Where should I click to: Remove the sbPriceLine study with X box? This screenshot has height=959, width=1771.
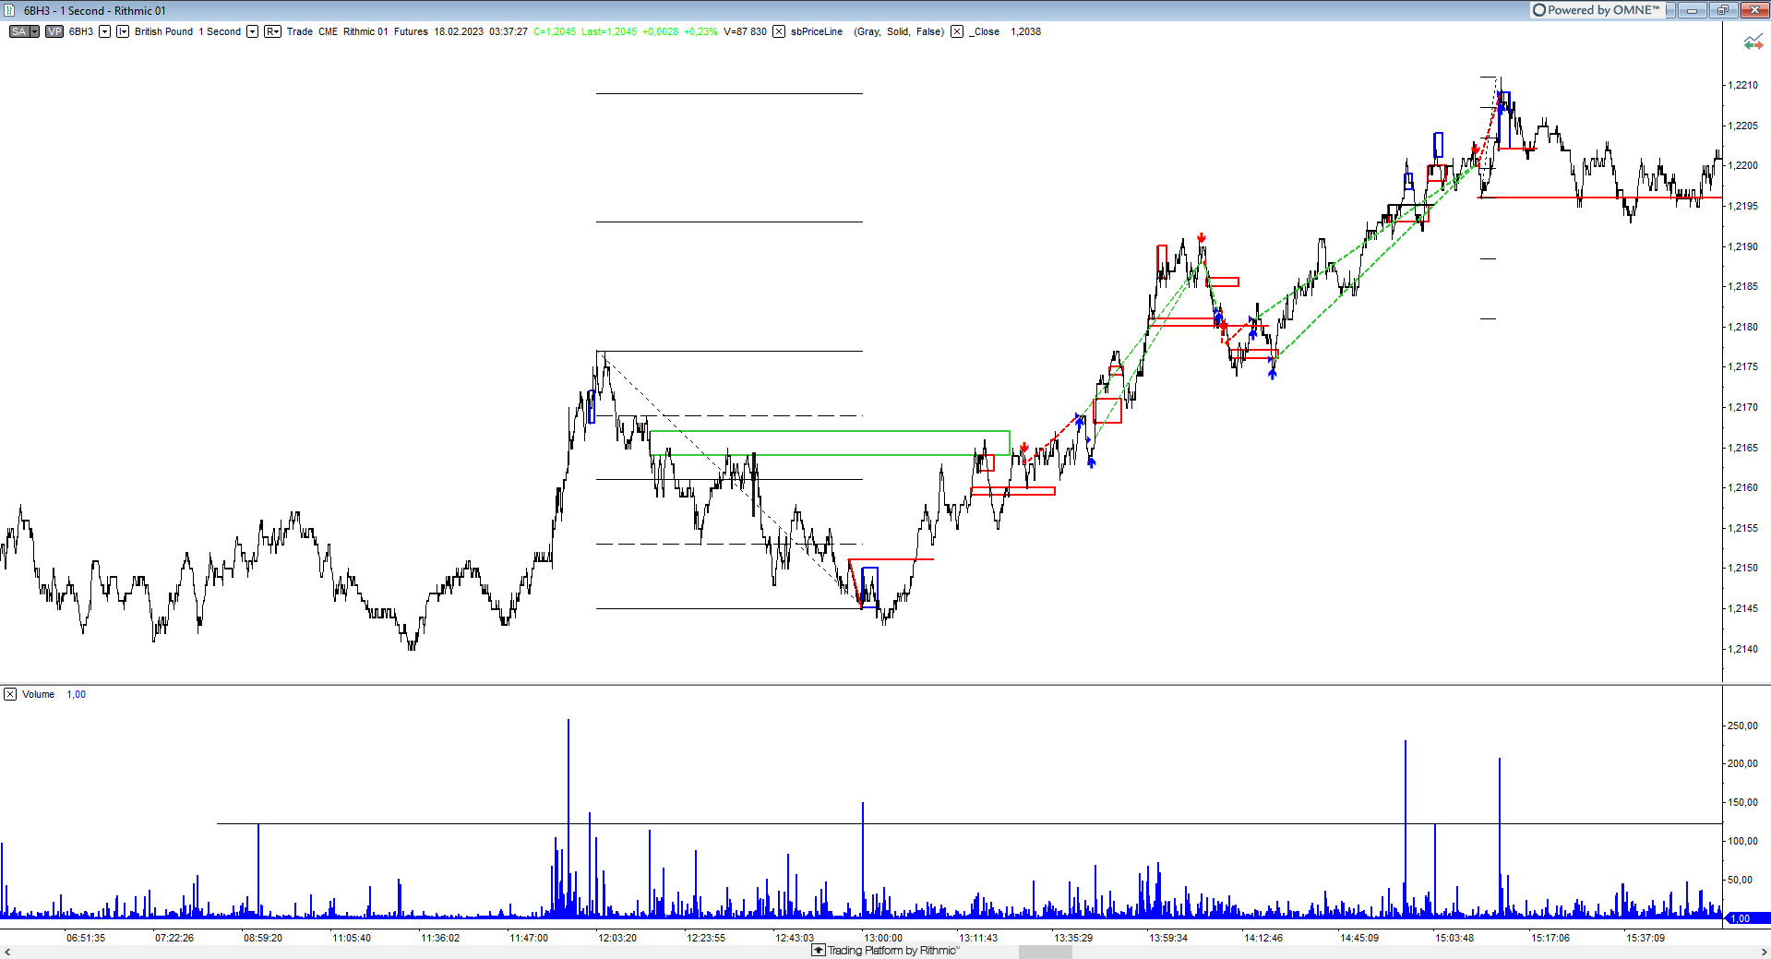coord(779,31)
